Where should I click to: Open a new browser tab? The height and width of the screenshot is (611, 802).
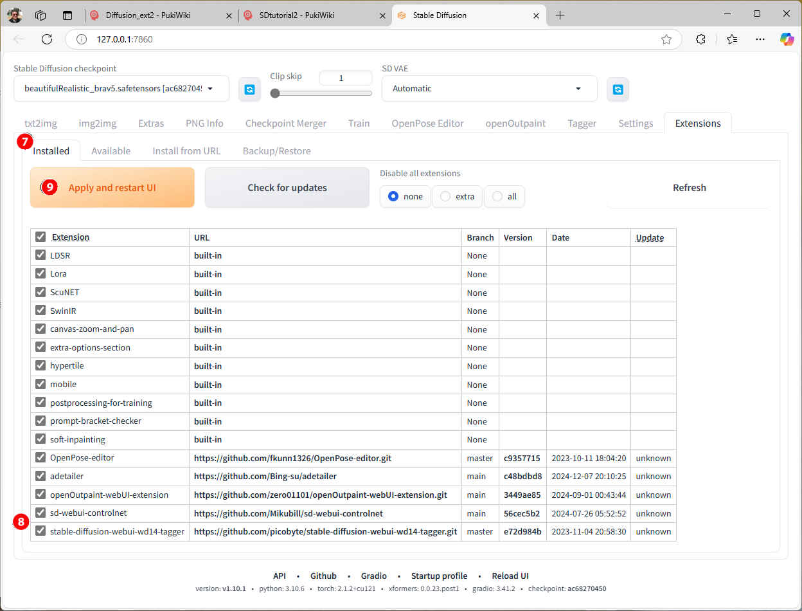point(560,15)
